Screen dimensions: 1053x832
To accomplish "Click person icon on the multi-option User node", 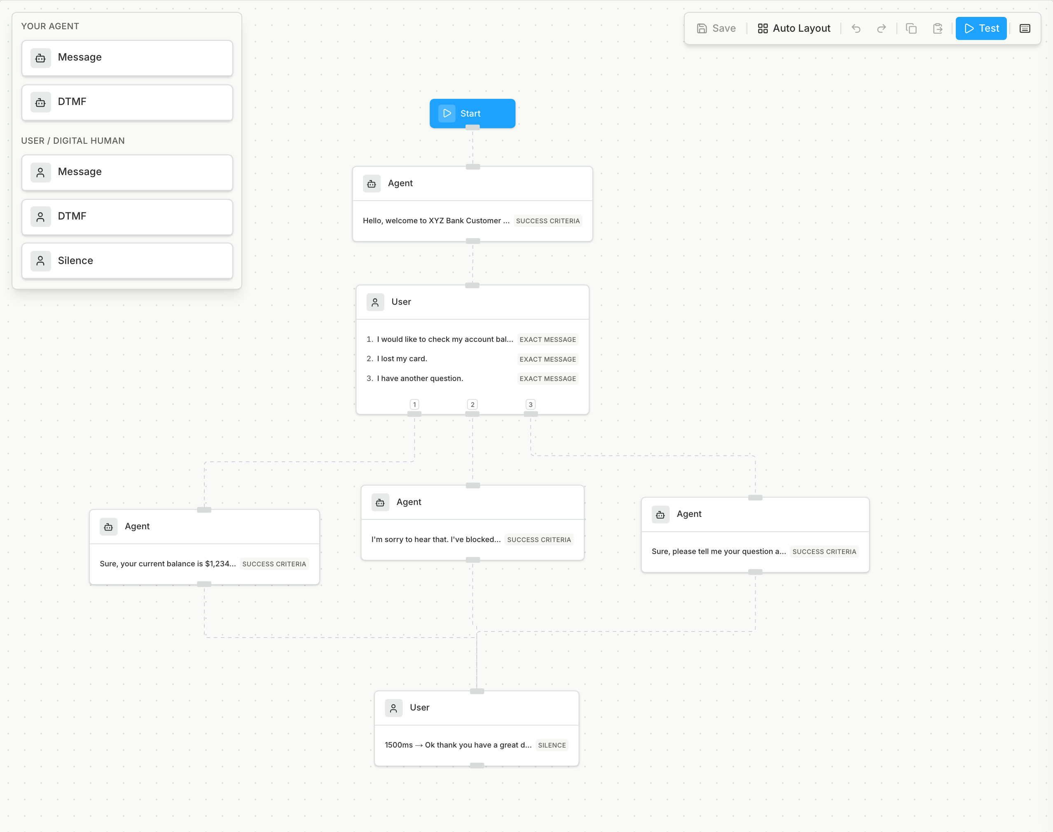I will pos(375,302).
